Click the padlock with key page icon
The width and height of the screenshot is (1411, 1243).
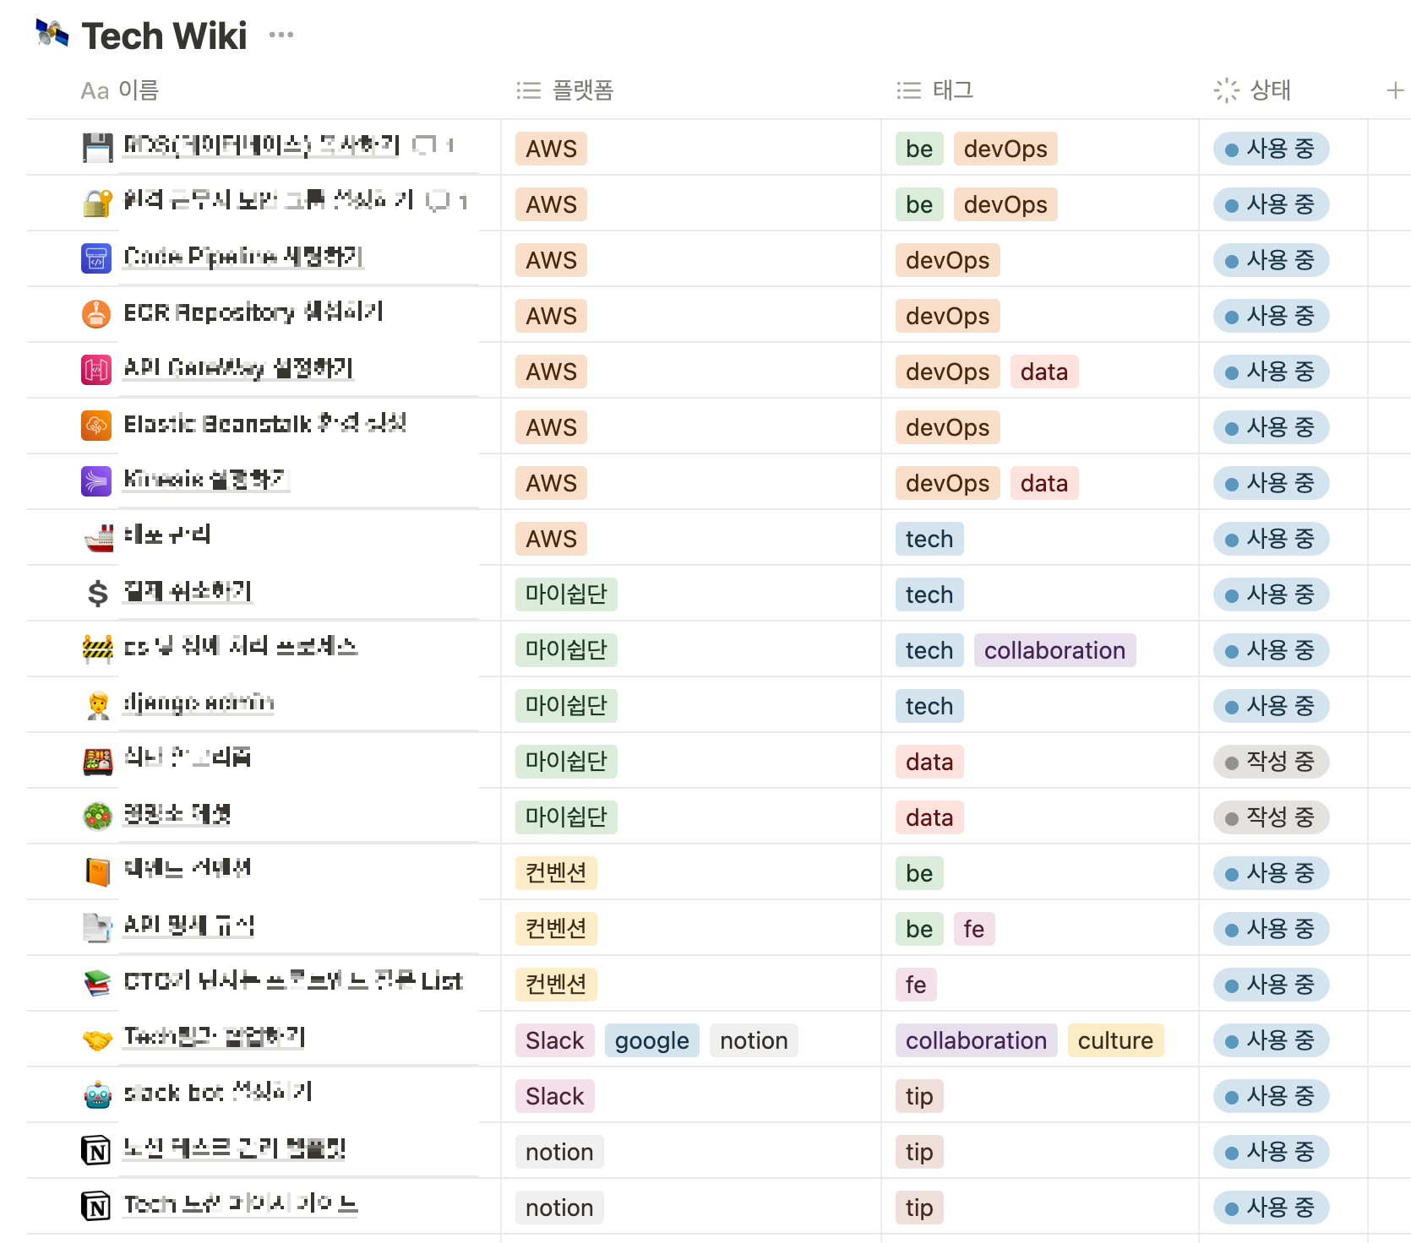tap(97, 204)
